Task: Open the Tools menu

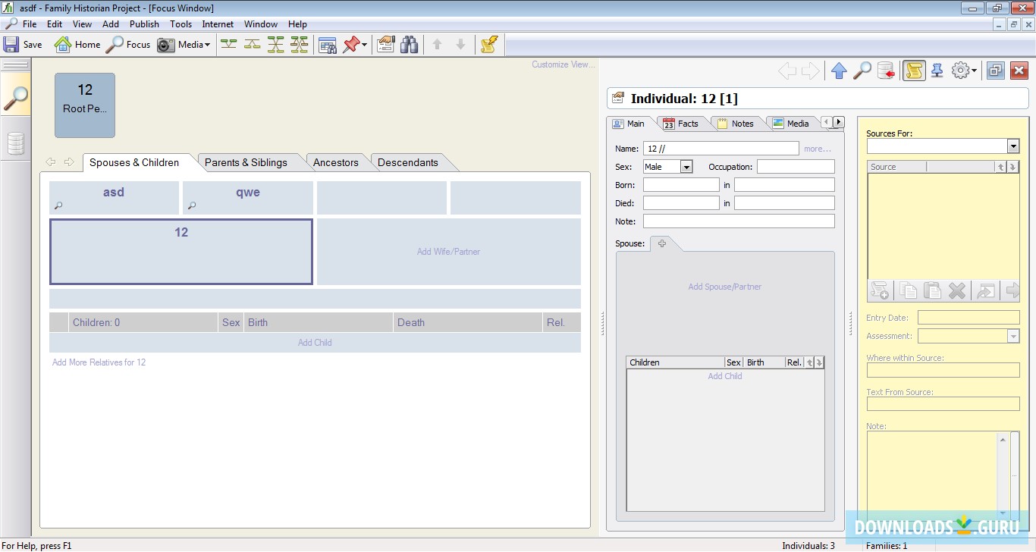Action: point(181,24)
